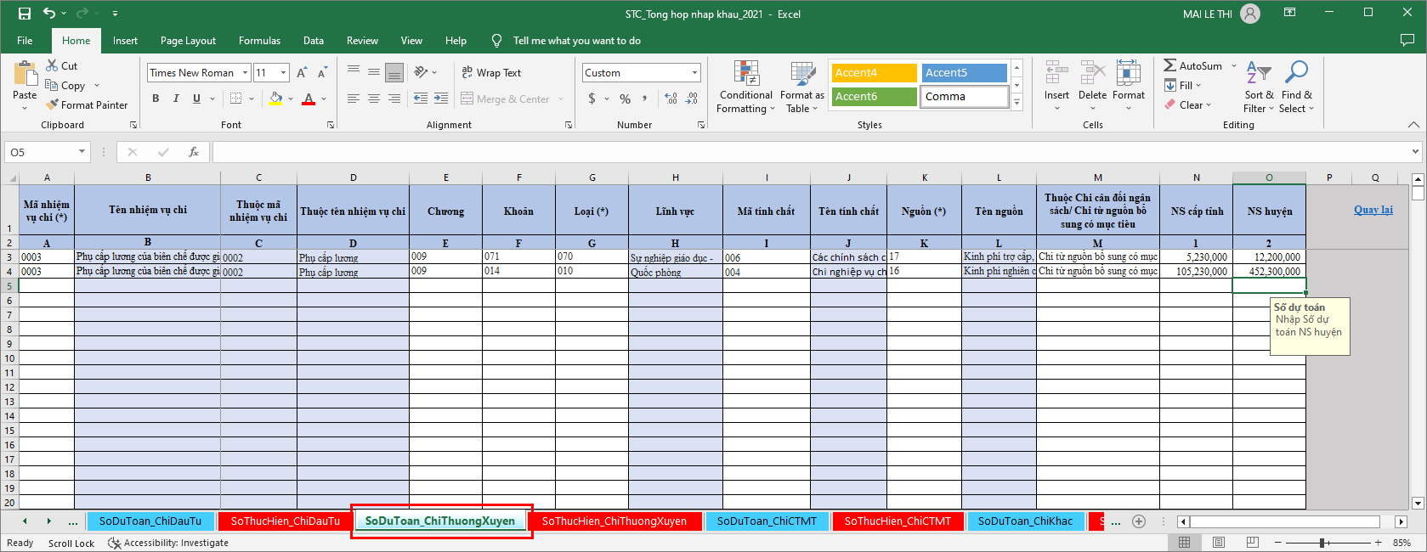Screen dimensions: 1427x552
Task: Toggle Bold formatting
Action: point(156,99)
